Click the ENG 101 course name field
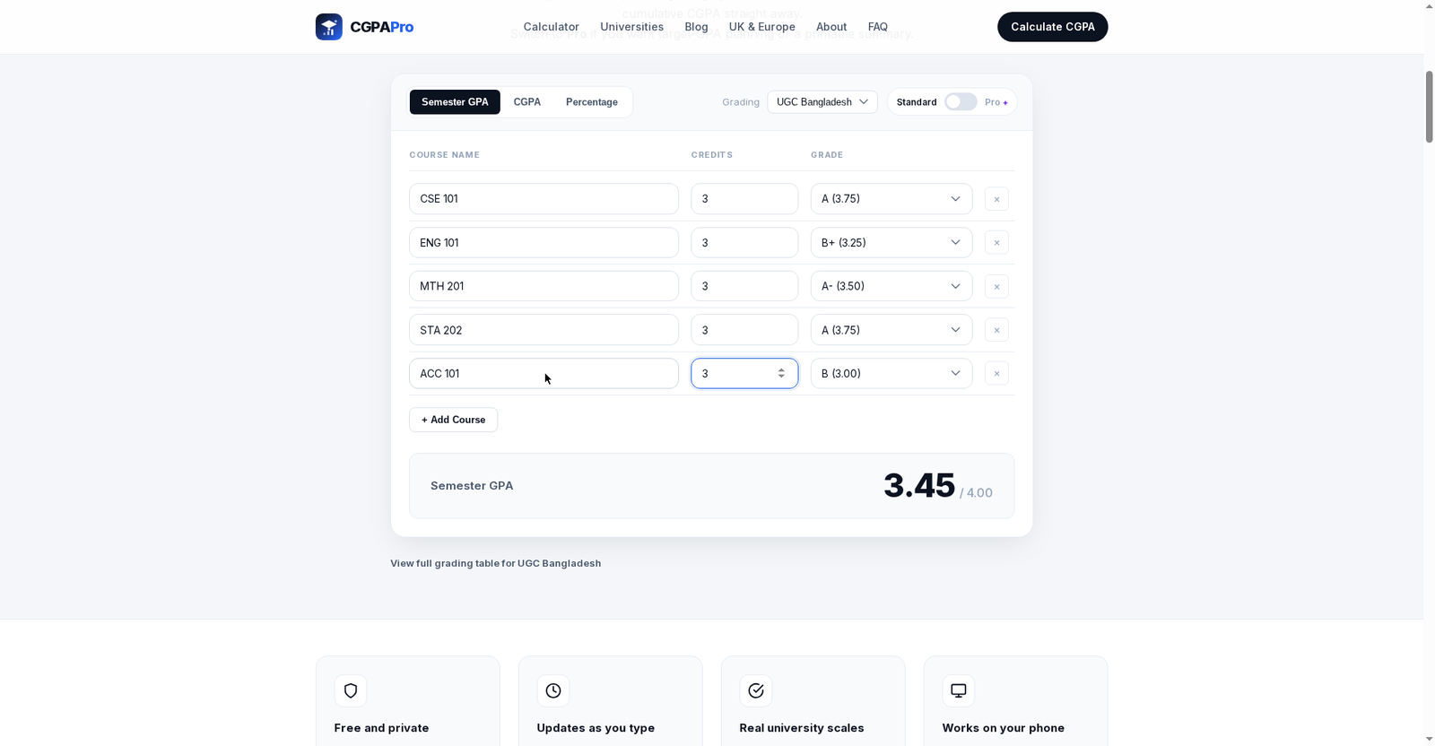Image resolution: width=1435 pixels, height=746 pixels. tap(544, 243)
